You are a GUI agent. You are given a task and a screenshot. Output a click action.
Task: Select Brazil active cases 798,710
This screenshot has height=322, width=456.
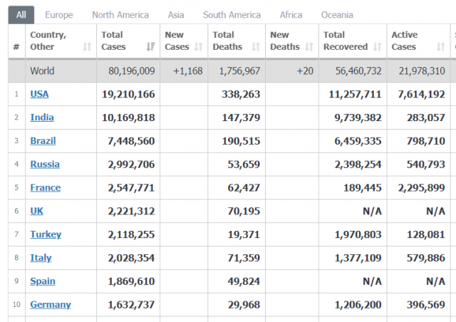[x=426, y=141]
